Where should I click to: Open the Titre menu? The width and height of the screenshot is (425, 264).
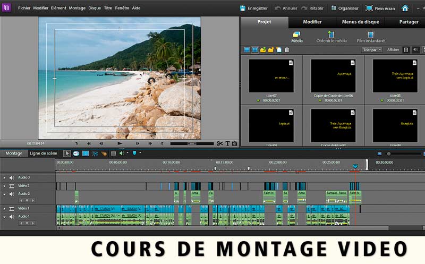108,8
